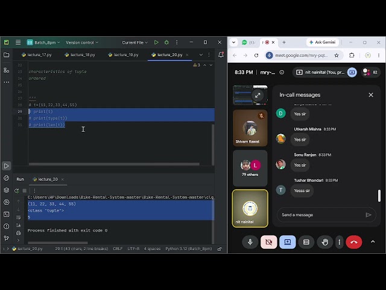Screen dimensions: 386x290
Task: Click the UTF-8 encoding in status bar
Action: tap(133, 249)
